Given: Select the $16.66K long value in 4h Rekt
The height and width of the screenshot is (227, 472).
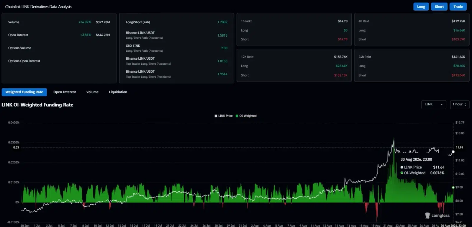Looking at the screenshot, I should click(x=459, y=30).
